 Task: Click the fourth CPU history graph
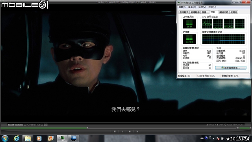tap(240, 24)
